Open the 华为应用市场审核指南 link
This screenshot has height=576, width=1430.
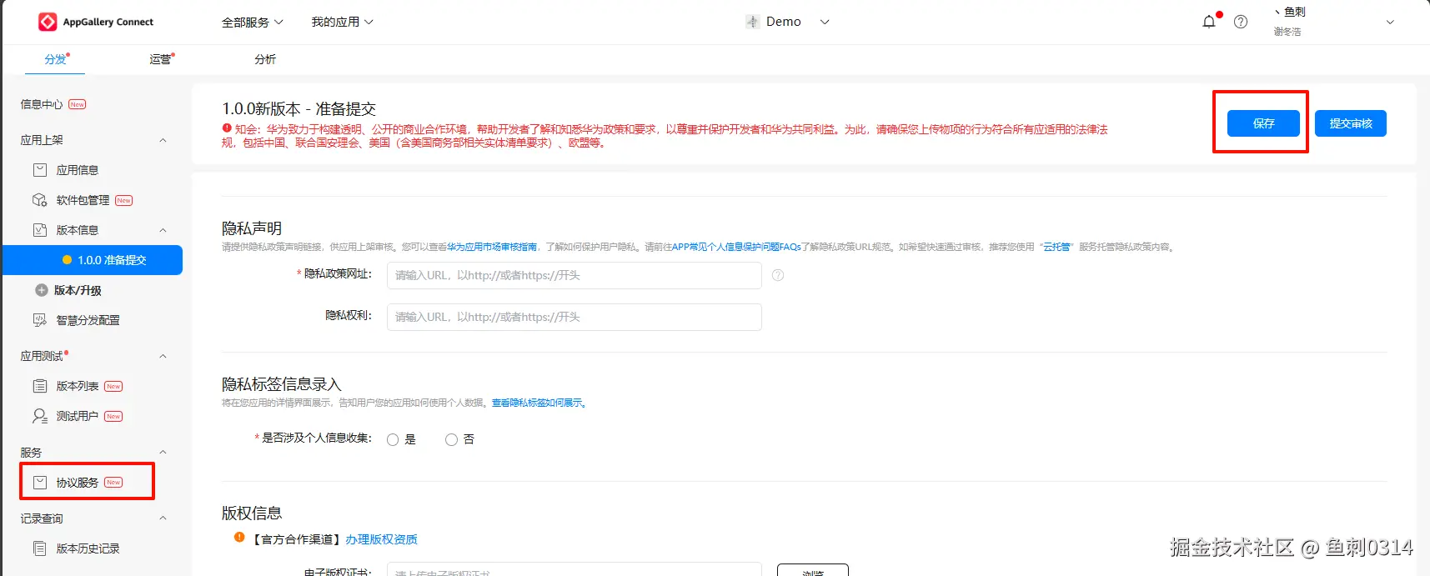(492, 247)
